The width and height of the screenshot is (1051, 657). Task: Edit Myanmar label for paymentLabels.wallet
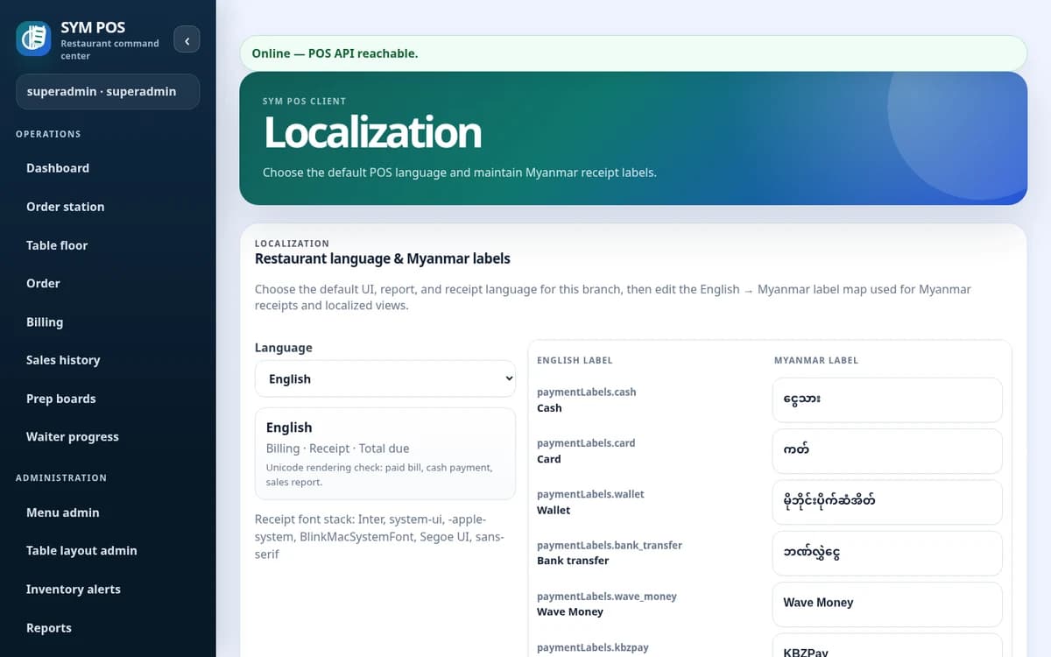point(887,502)
